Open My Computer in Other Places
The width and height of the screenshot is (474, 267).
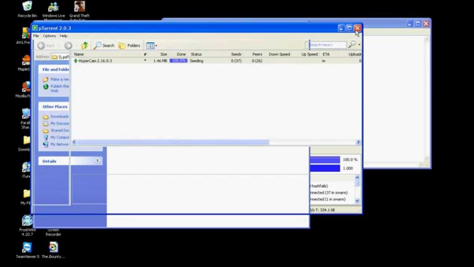(x=56, y=137)
